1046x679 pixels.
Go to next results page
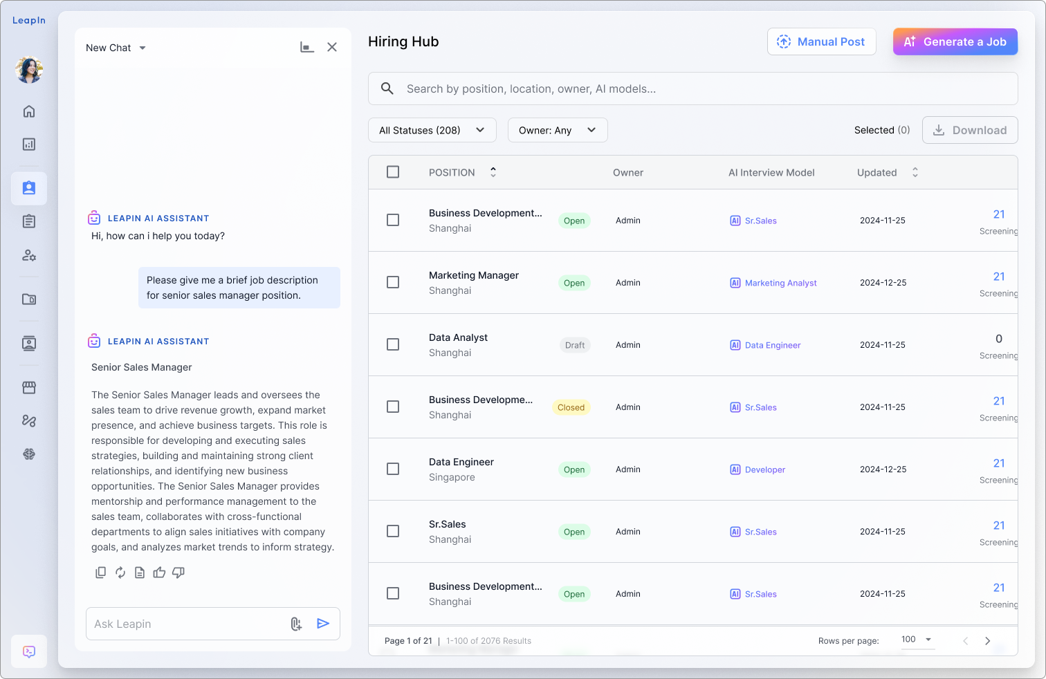click(988, 641)
